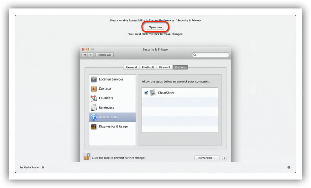Click the Open now button
Viewport: 311px width, 188px height.
click(x=155, y=27)
